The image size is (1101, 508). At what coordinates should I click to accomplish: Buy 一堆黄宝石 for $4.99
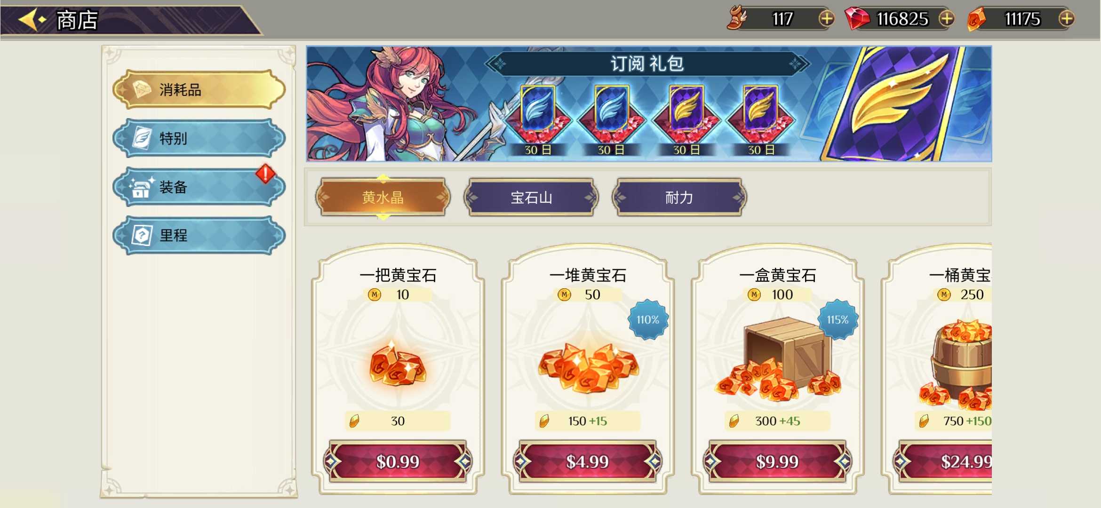(x=587, y=461)
